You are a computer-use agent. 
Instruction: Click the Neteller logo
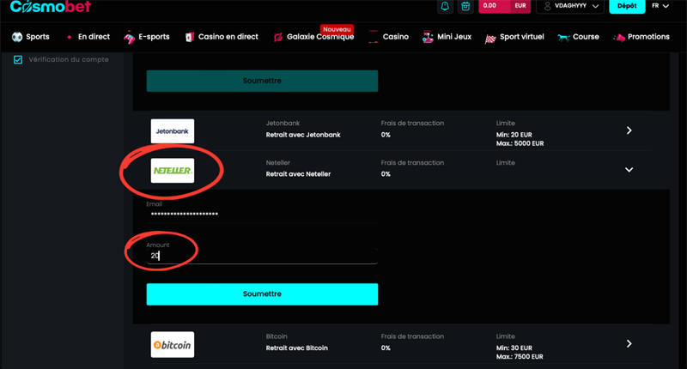[x=173, y=170]
